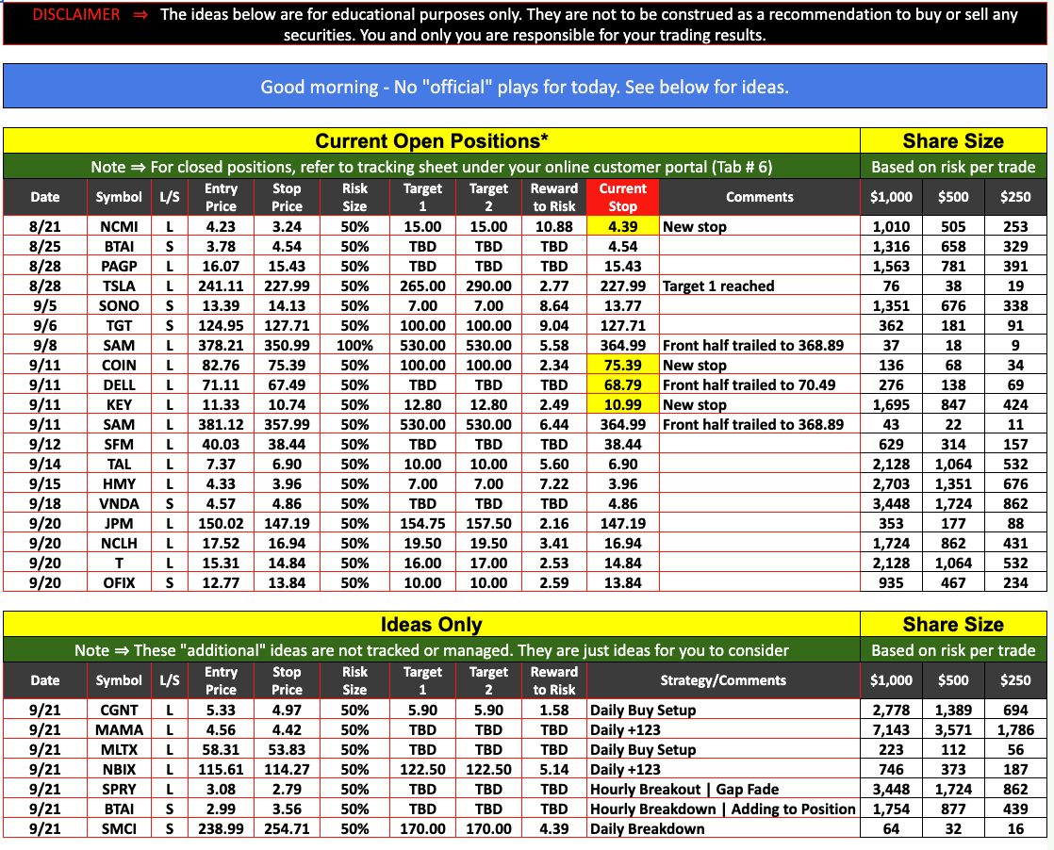Select the Ideas Only title header

pyautogui.click(x=432, y=625)
